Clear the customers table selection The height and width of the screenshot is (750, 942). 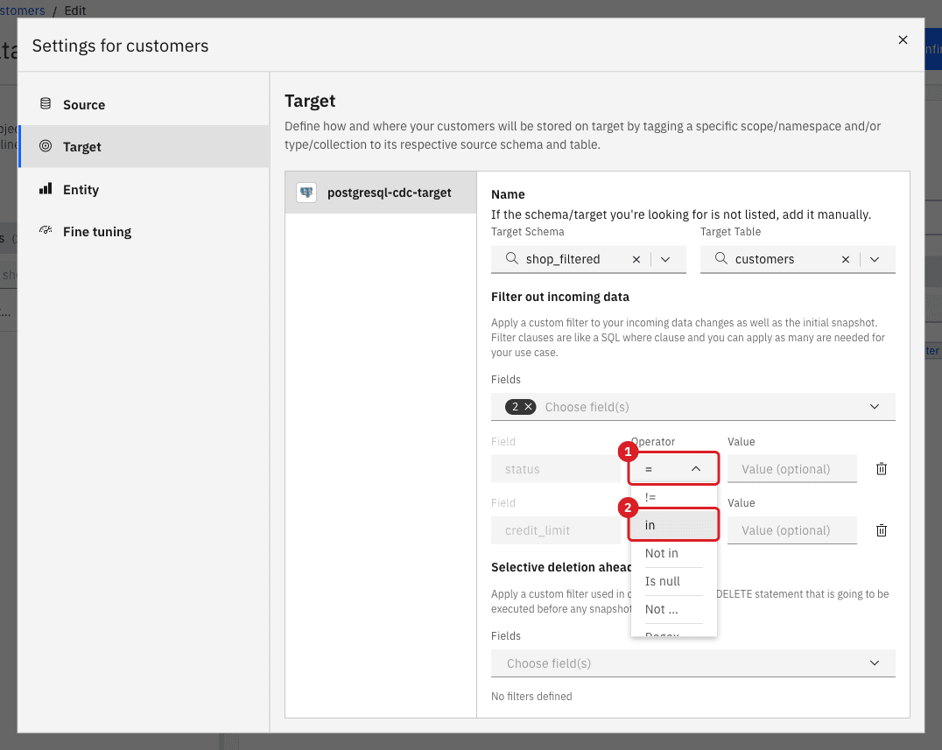[846, 259]
